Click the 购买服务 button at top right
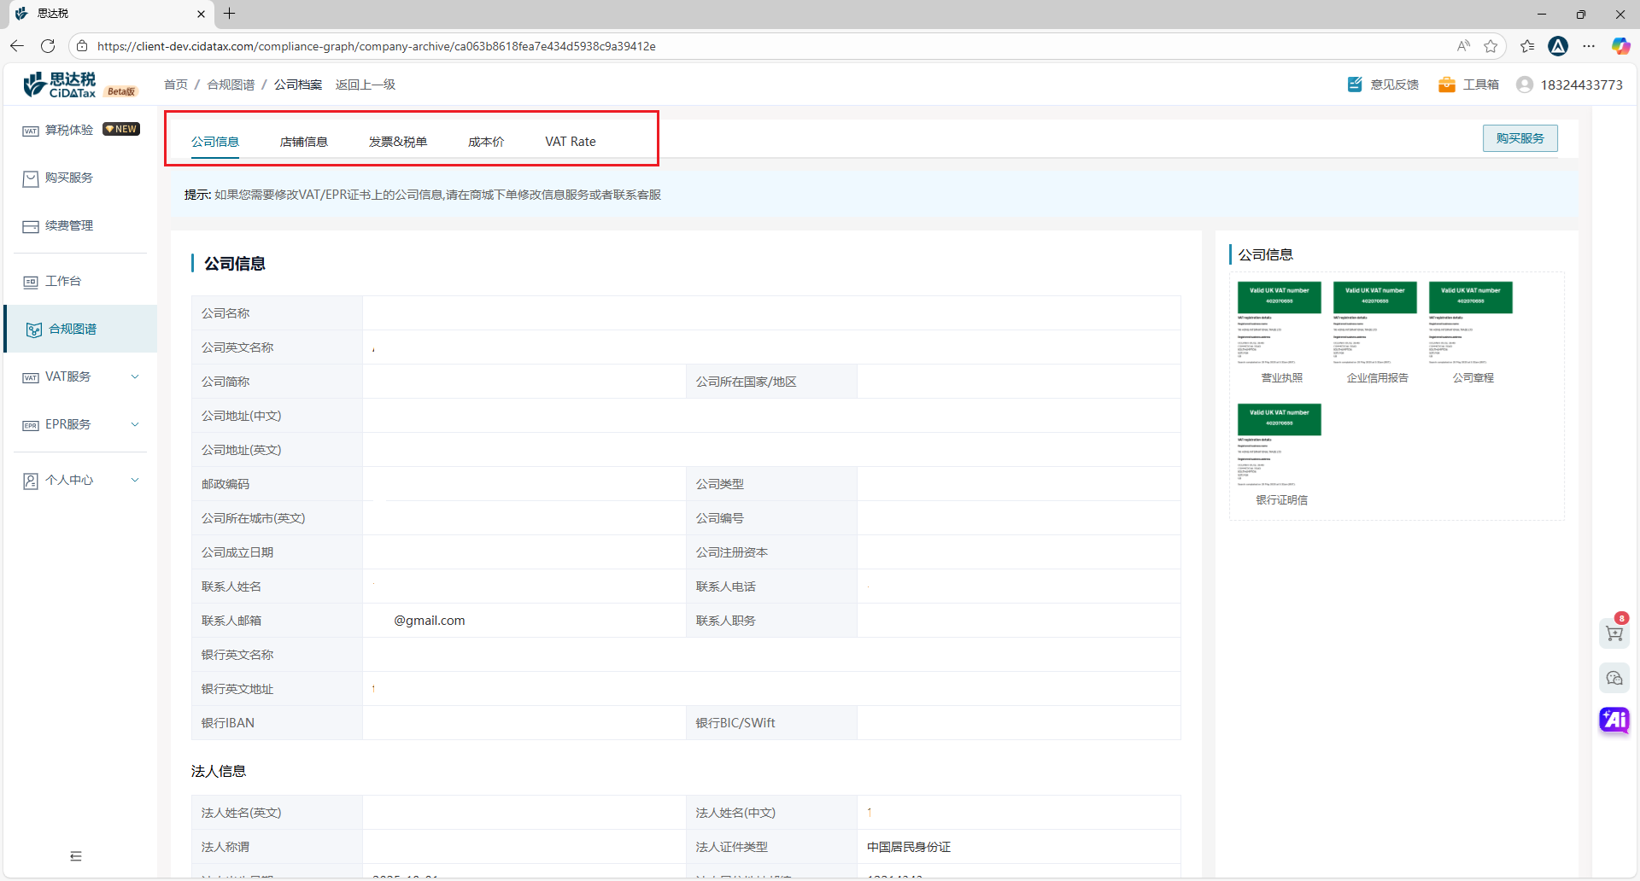Viewport: 1640px width, 881px height. (x=1520, y=138)
